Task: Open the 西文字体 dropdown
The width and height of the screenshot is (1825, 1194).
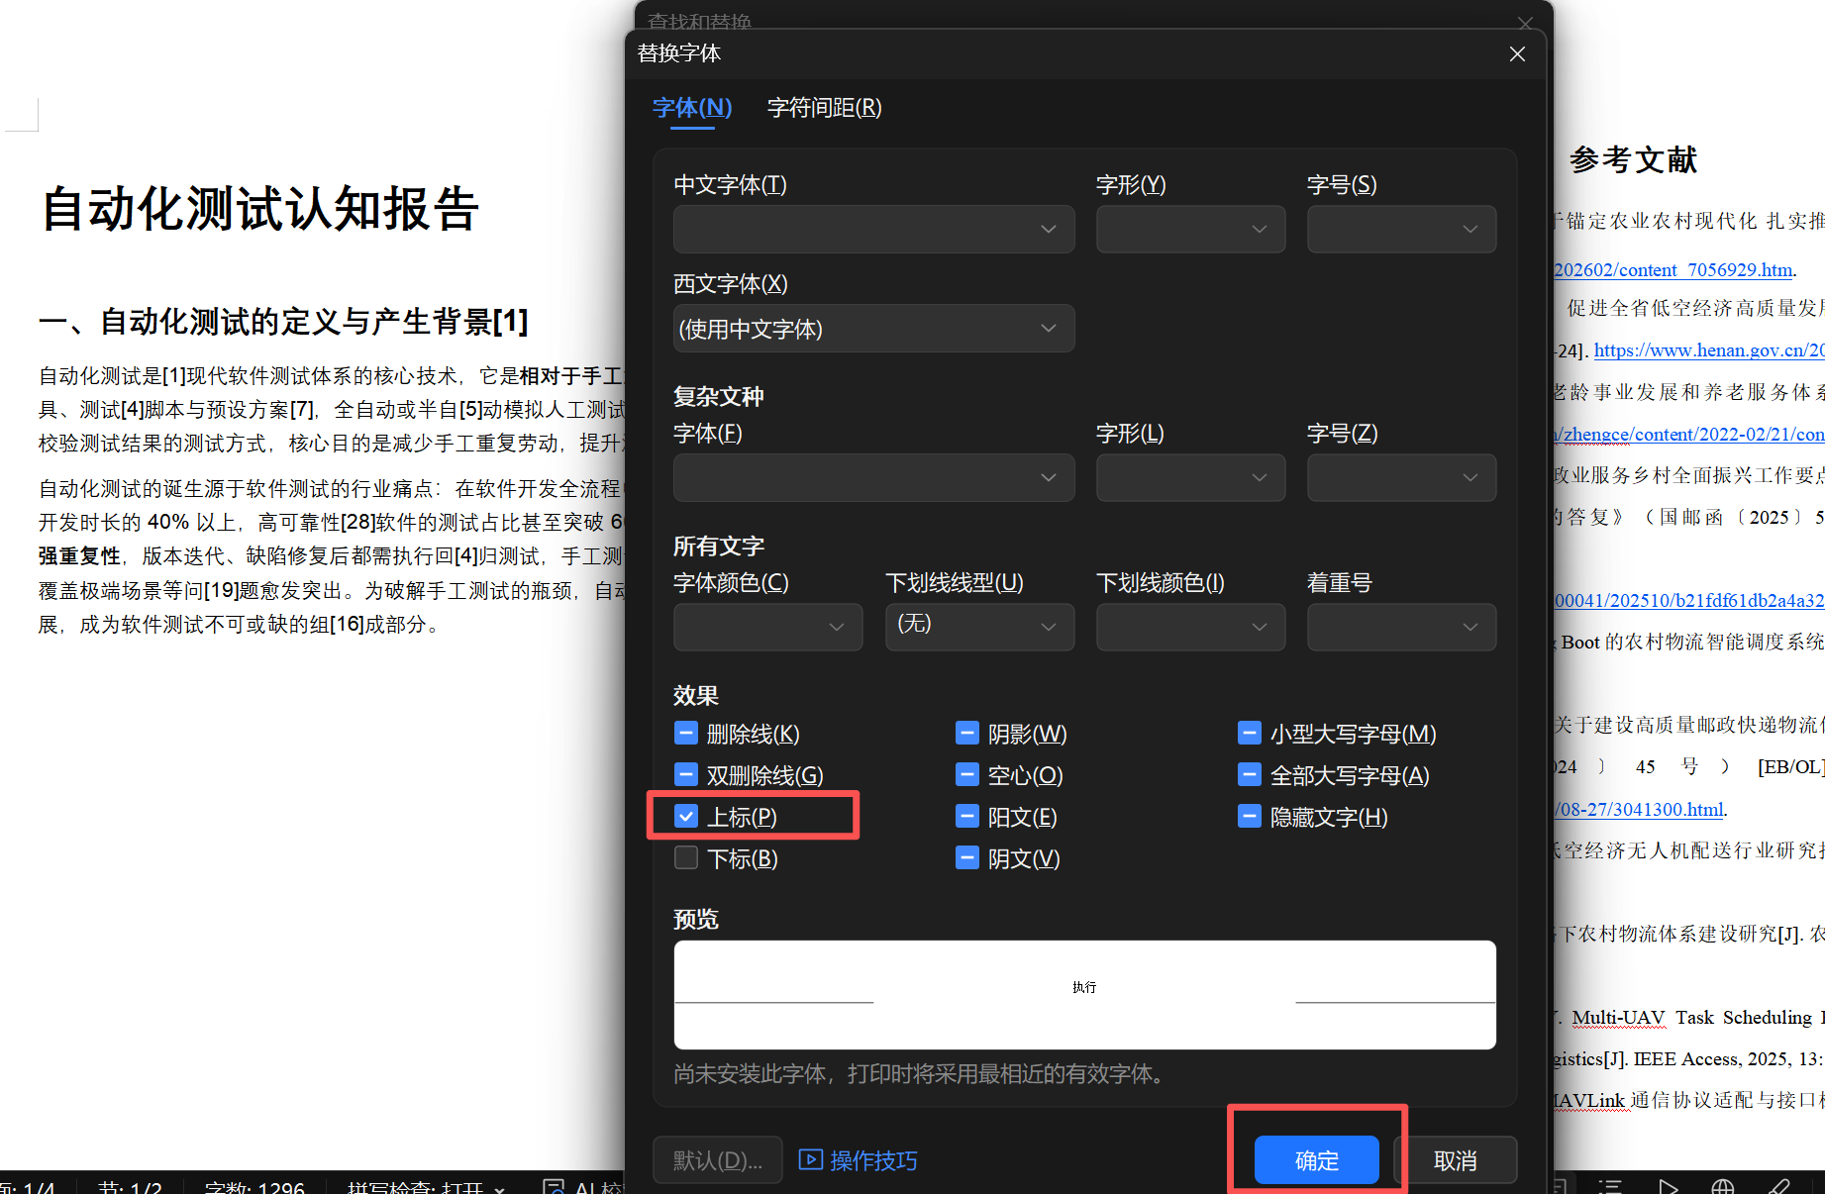Action: pos(873,328)
